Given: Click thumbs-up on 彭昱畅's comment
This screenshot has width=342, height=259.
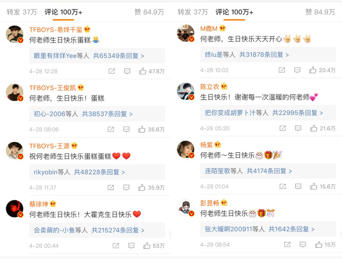Looking at the screenshot, I should pos(319,245).
